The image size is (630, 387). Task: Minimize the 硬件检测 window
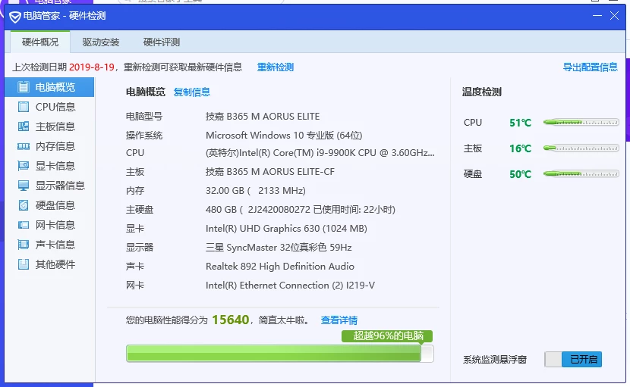(x=597, y=16)
